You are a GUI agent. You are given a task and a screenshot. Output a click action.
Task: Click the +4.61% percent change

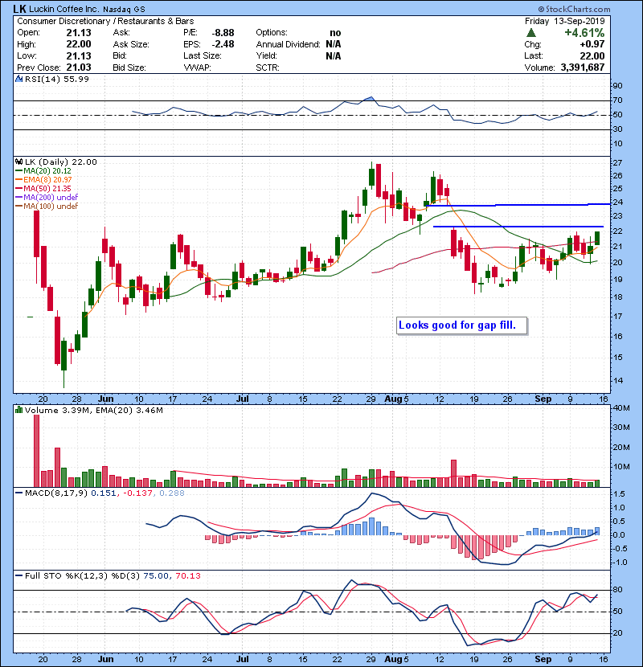click(584, 33)
